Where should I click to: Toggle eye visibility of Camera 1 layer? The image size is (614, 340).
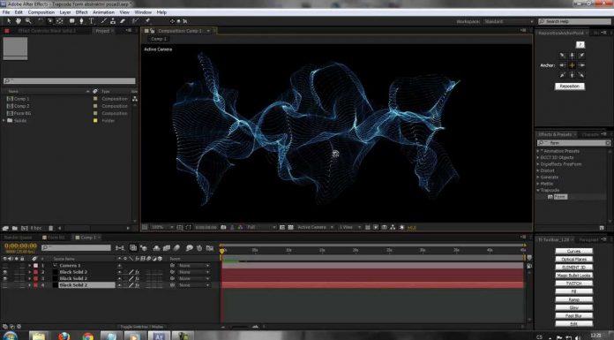point(4,266)
